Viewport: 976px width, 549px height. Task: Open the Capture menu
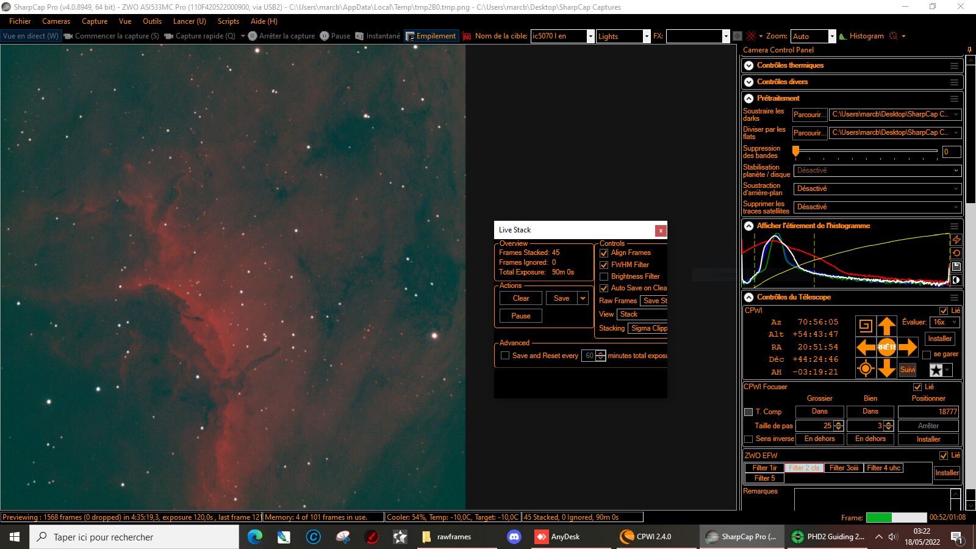coord(95,21)
